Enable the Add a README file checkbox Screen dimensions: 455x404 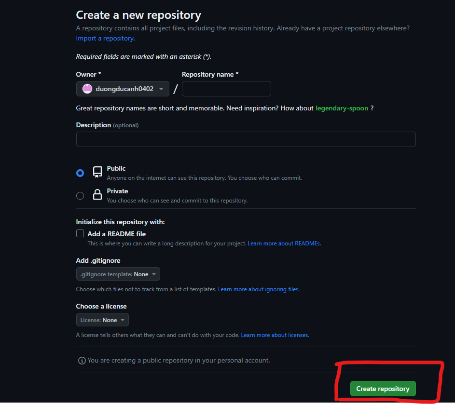point(80,234)
